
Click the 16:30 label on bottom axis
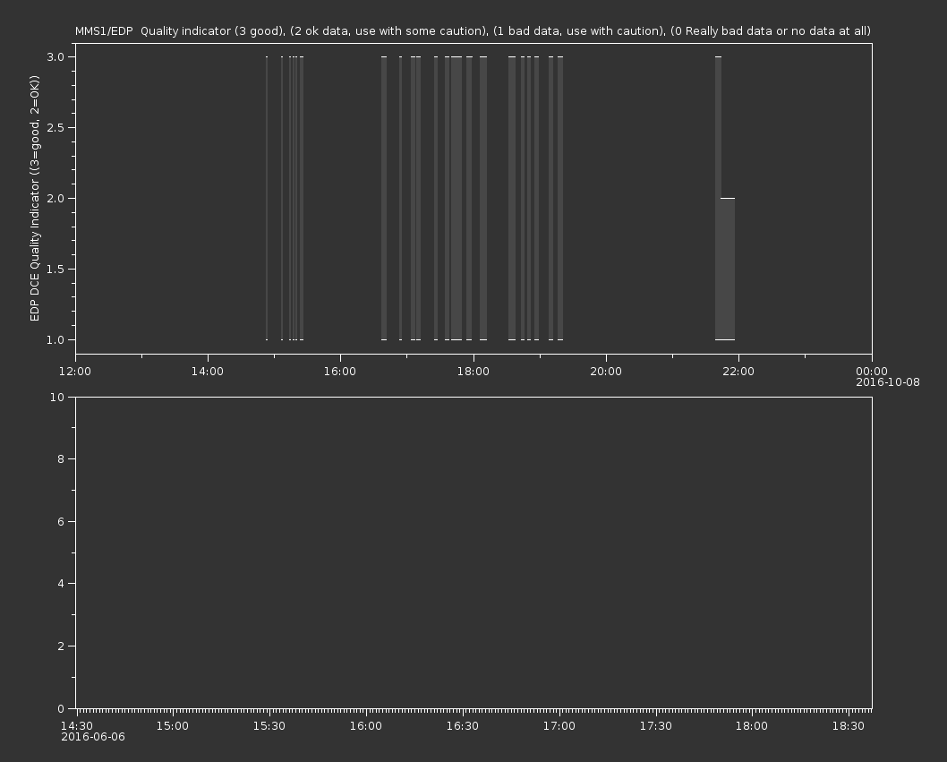pyautogui.click(x=463, y=726)
